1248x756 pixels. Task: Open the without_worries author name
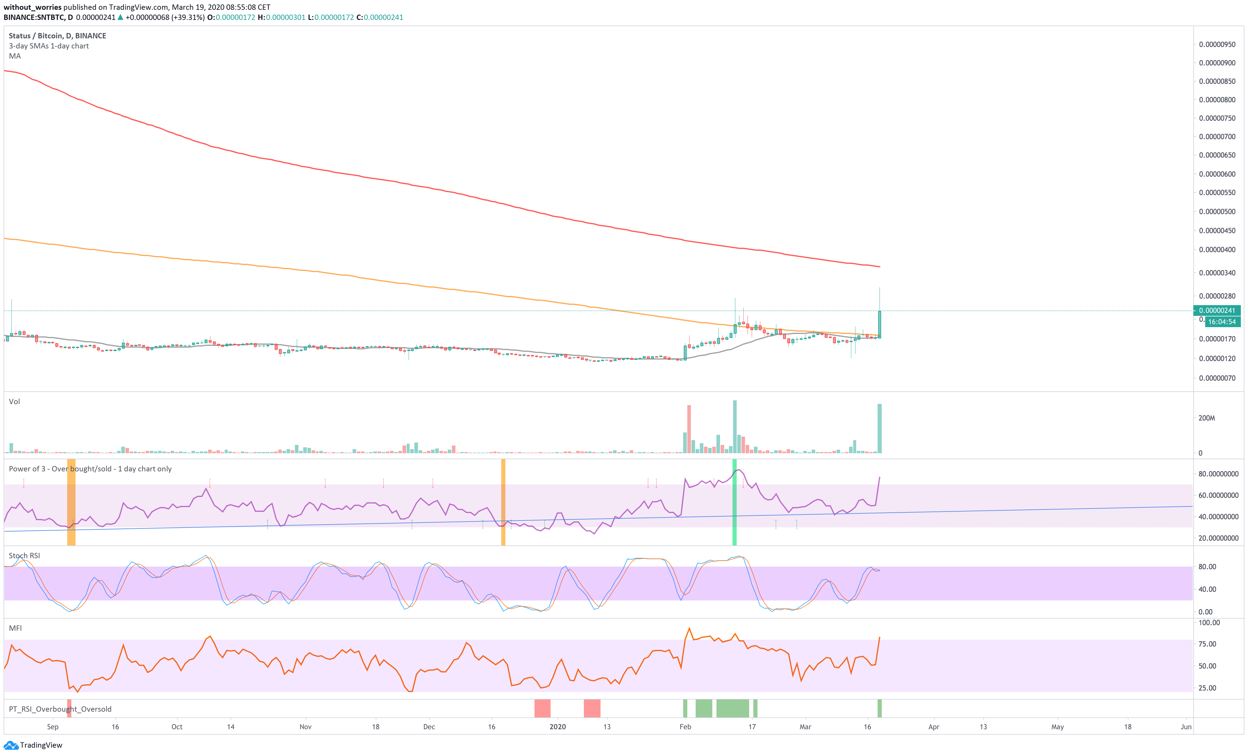pyautogui.click(x=32, y=7)
